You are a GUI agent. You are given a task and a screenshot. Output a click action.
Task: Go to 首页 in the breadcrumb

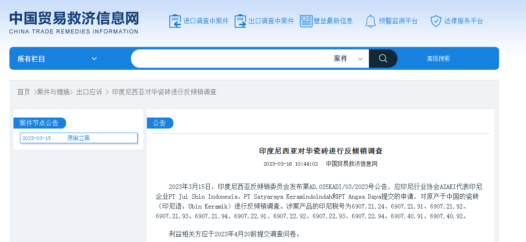(x=24, y=92)
